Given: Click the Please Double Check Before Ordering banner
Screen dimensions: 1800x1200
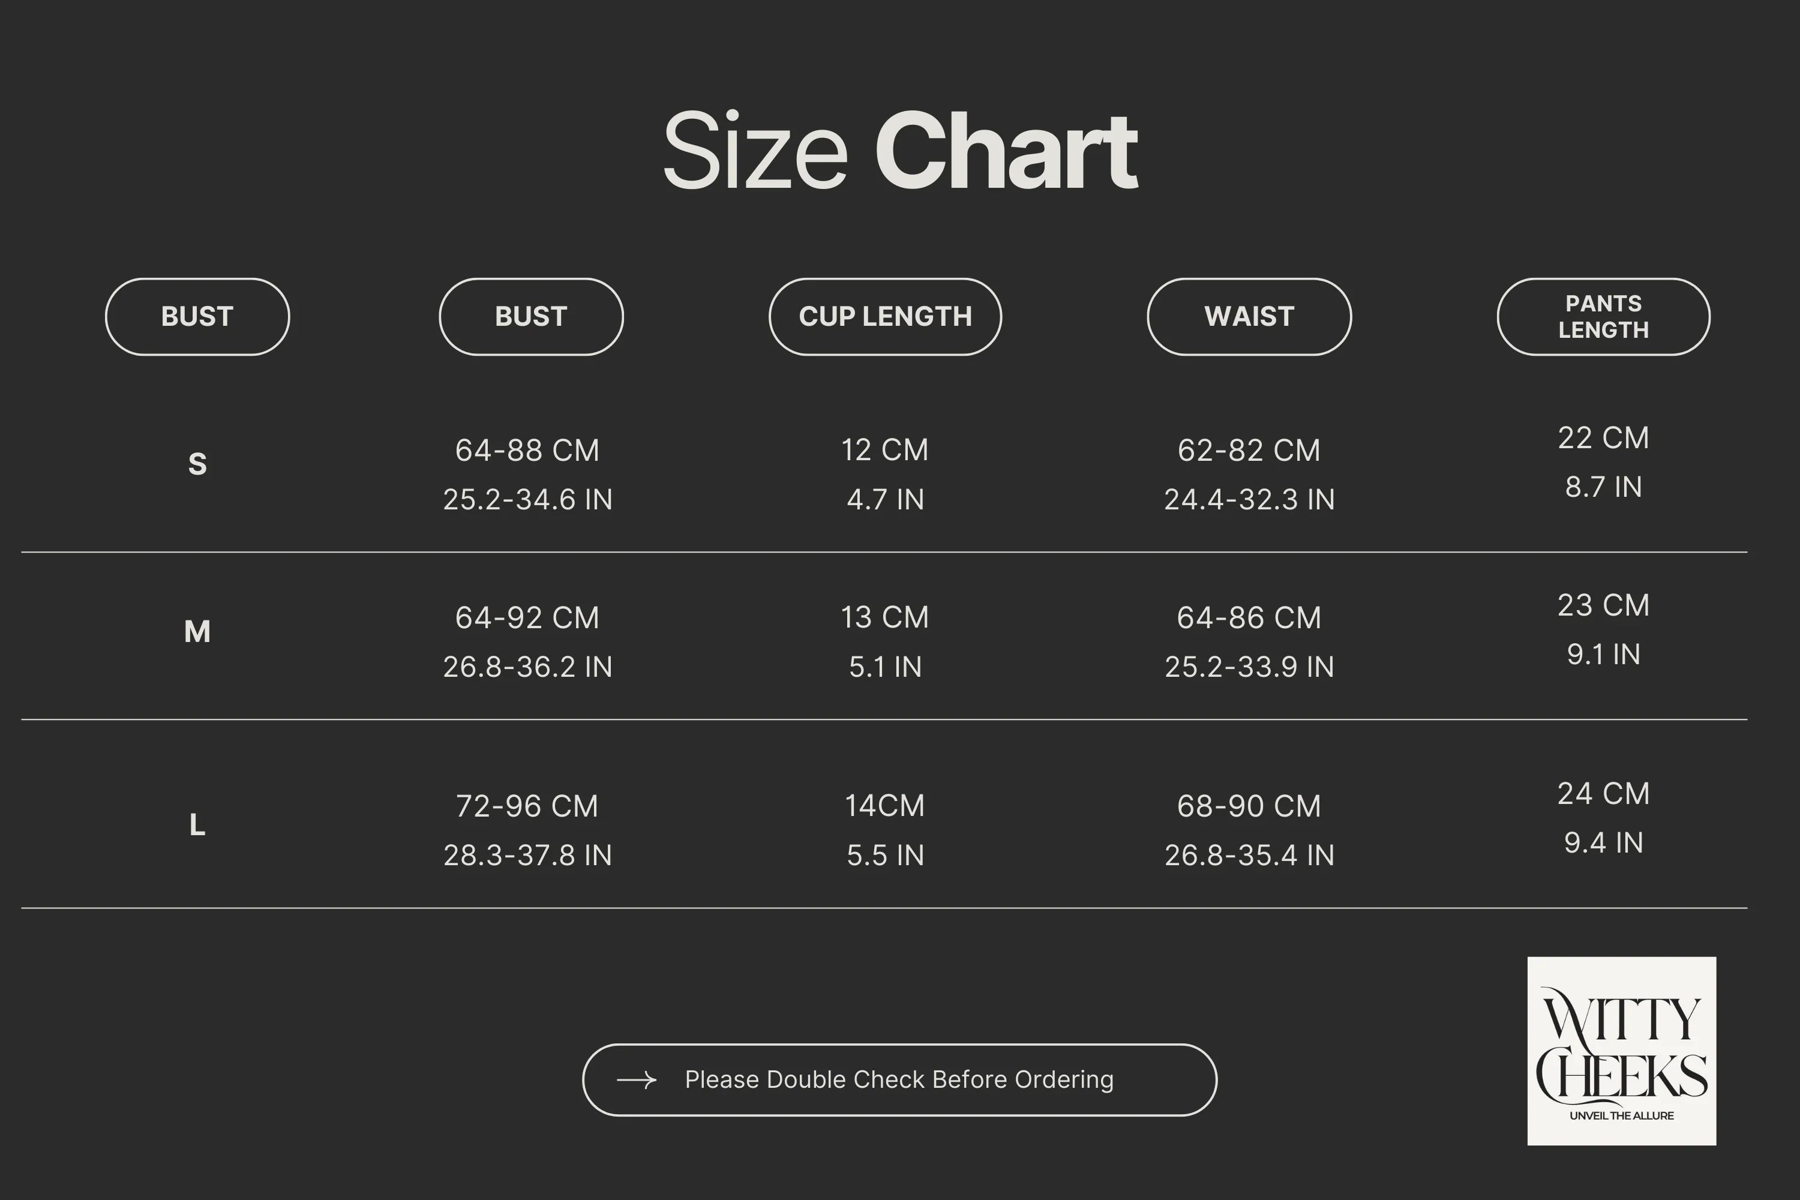Looking at the screenshot, I should (x=899, y=1080).
